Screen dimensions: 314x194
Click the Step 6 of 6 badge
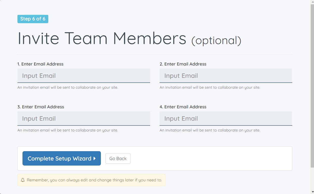coord(33,19)
